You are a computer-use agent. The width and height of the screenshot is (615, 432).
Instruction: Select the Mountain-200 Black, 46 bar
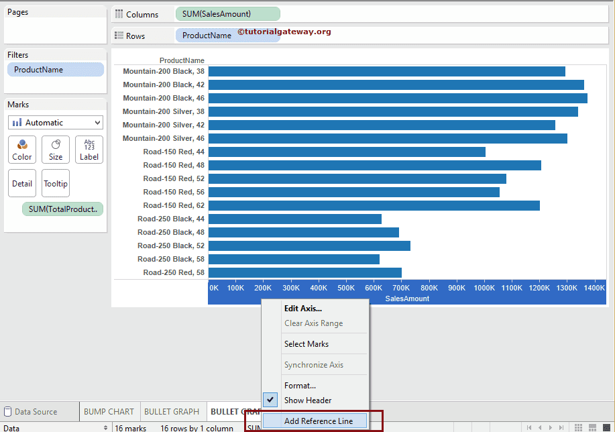pos(397,99)
